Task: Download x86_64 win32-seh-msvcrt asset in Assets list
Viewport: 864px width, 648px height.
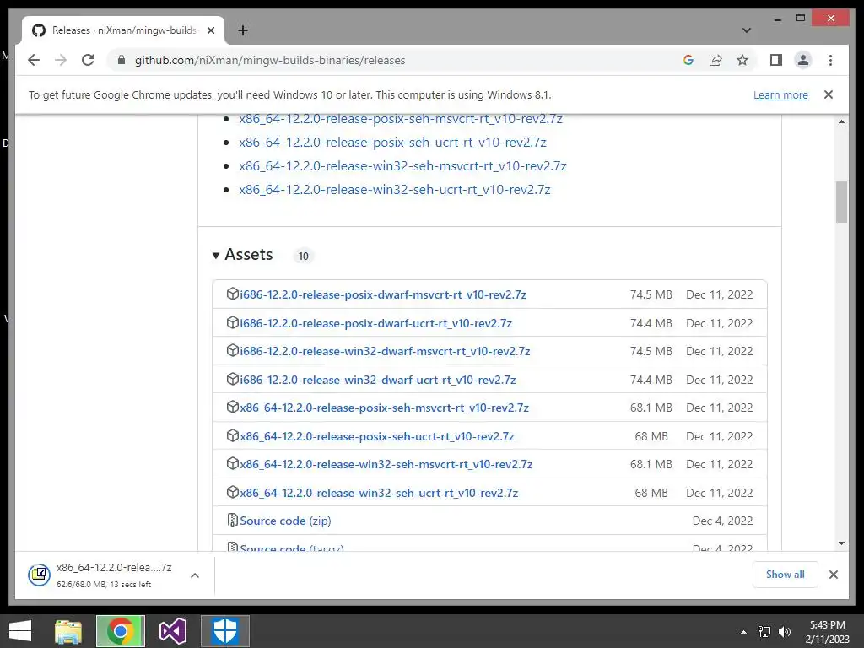Action: [386, 465]
